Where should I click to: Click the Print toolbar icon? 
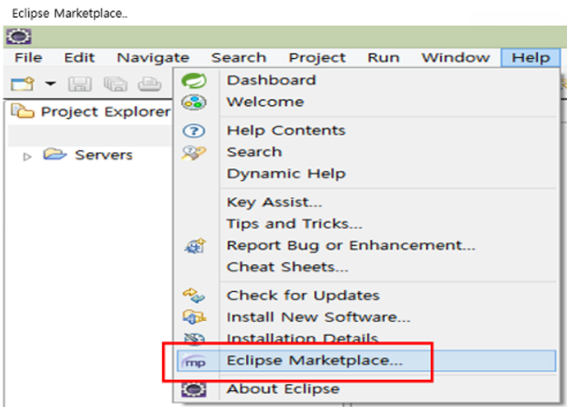pyautogui.click(x=150, y=84)
